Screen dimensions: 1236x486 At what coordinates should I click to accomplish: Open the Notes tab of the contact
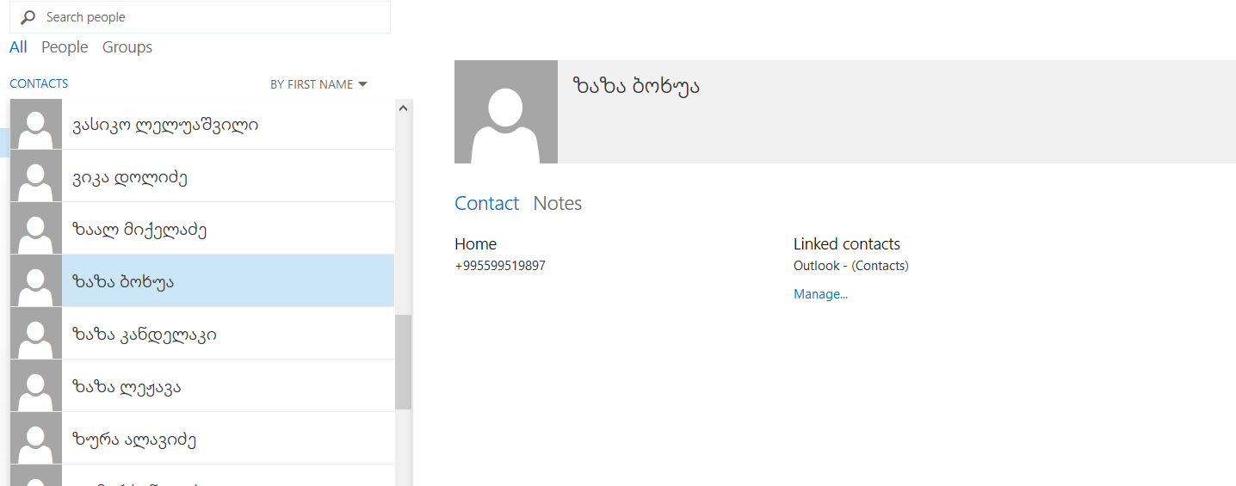(x=557, y=204)
